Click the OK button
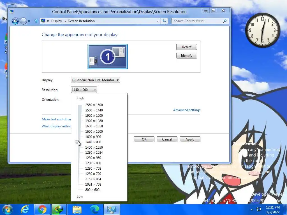The width and height of the screenshot is (287, 215). 144,139
